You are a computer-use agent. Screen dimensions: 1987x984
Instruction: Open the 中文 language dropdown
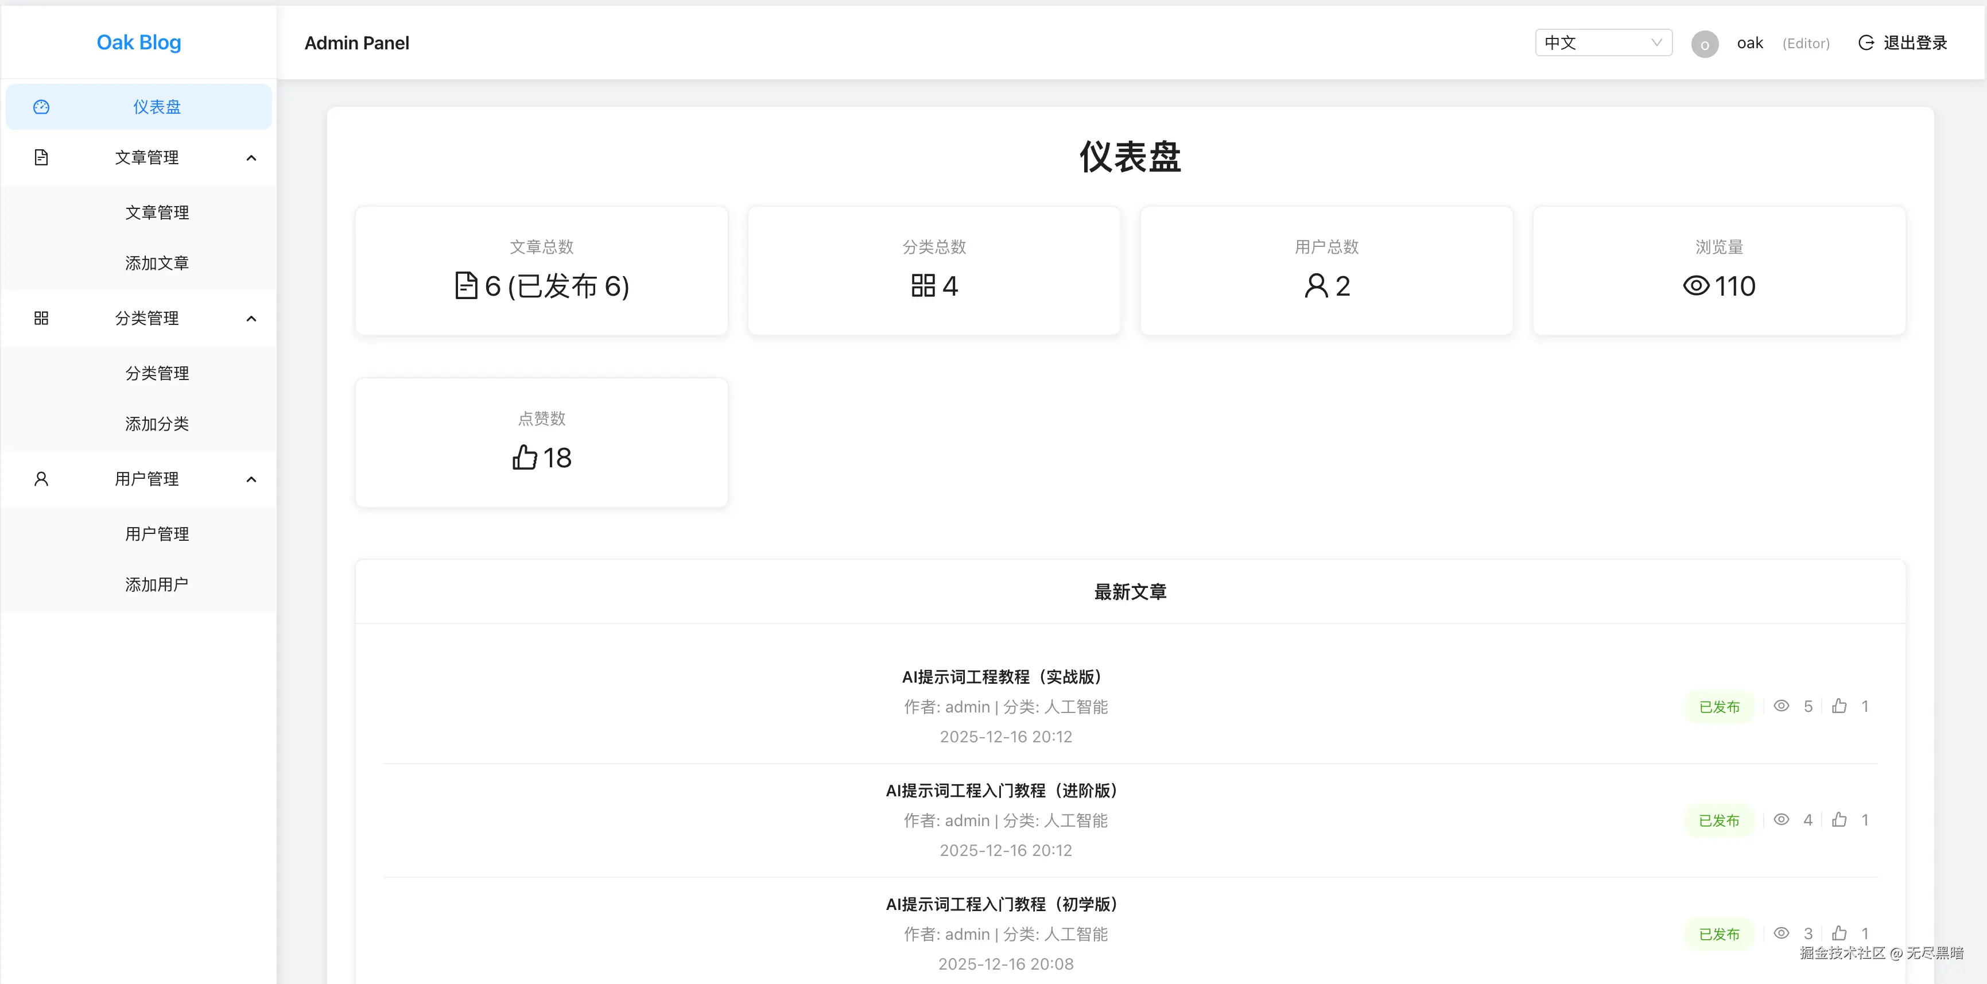(x=1603, y=43)
